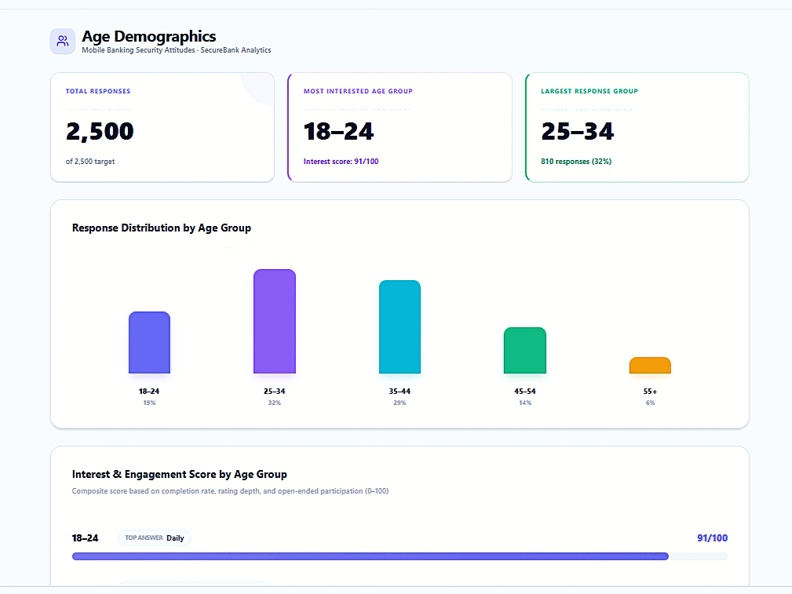Select the Largest Response Group card
This screenshot has height=594, width=792.
tap(637, 127)
